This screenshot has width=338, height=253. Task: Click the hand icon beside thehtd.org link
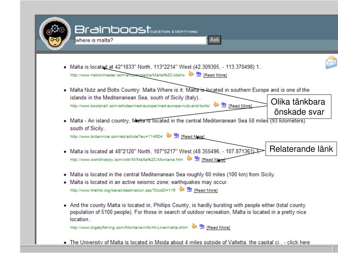click(x=182, y=189)
